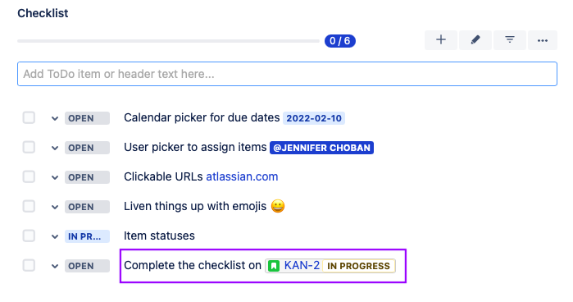The height and width of the screenshot is (302, 573).
Task: Open status dropdown for Complete the checklist row
Action: pos(55,266)
